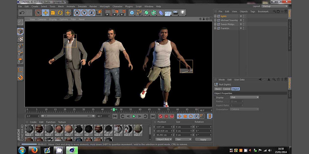Viewport: 309px width, 154px height.
Task: Play the animation forward
Action: 134,116
